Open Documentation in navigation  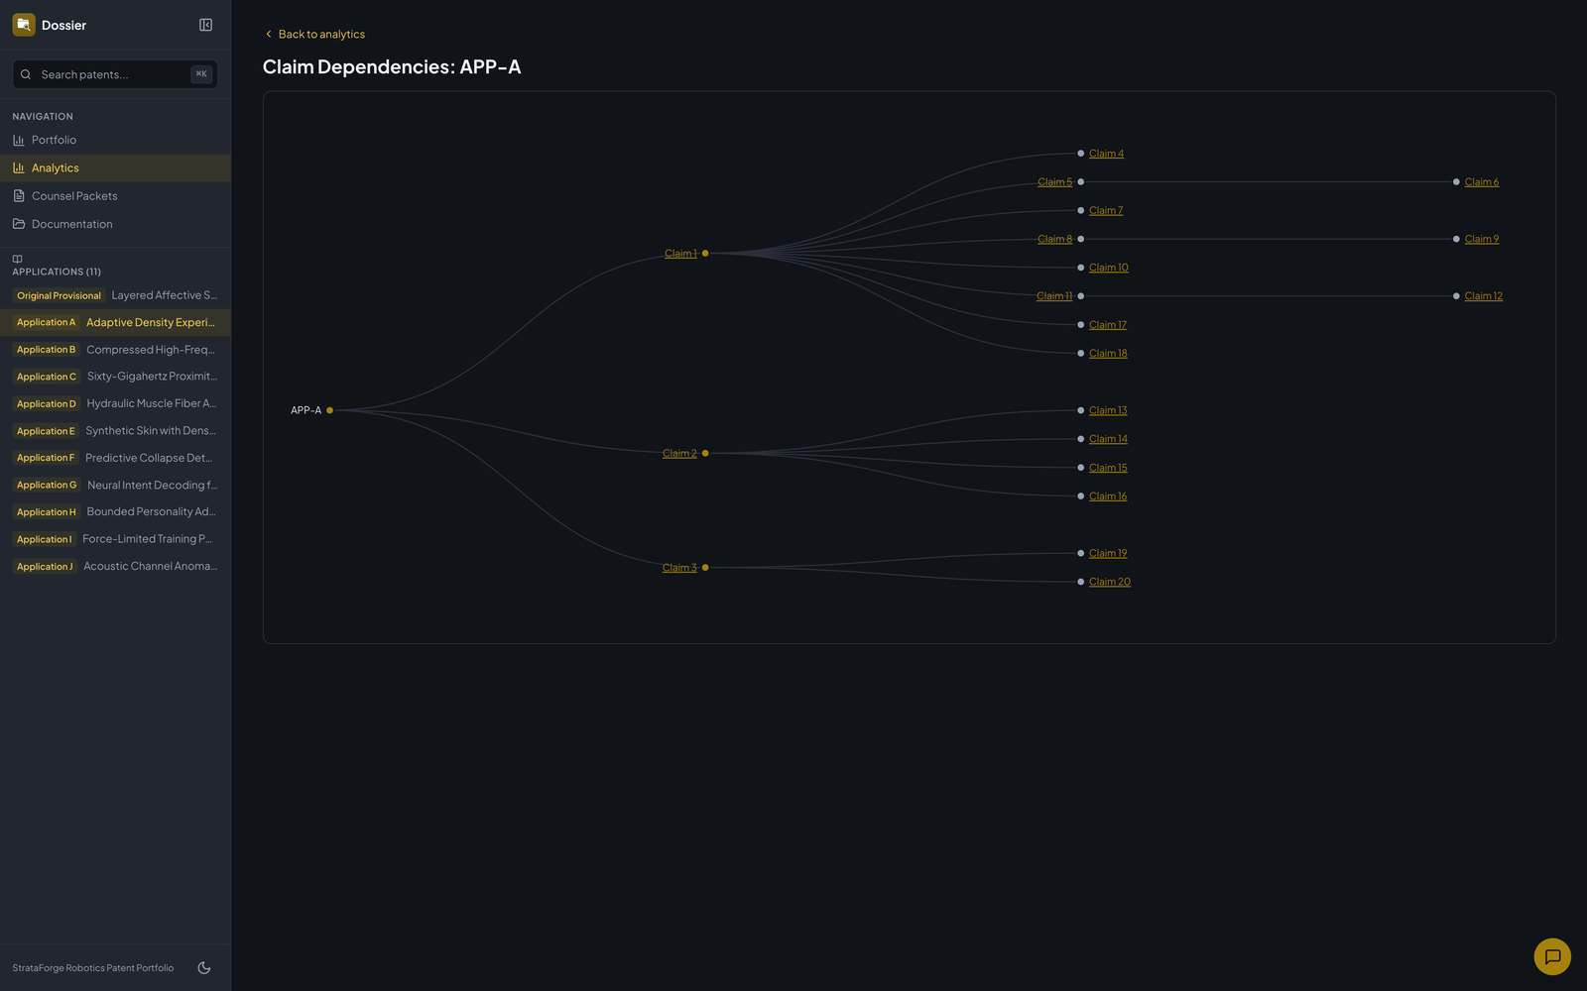115,224
